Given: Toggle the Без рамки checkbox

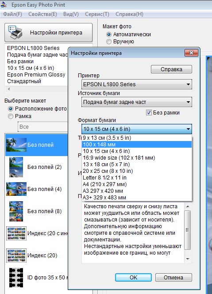Looking at the screenshot, I should (149, 113).
